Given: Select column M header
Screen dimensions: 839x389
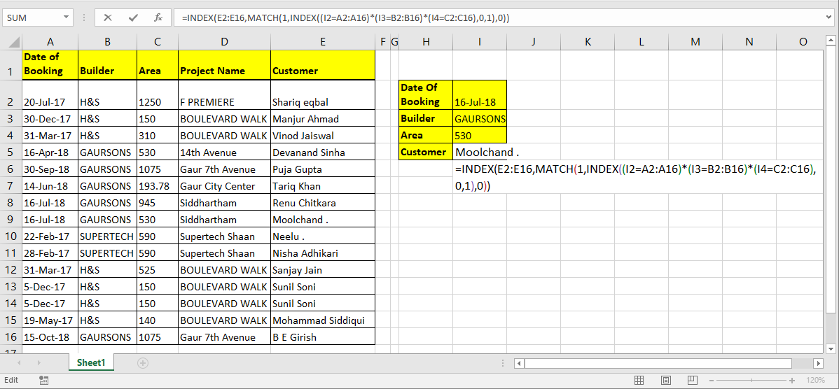Looking at the screenshot, I should pos(695,42).
